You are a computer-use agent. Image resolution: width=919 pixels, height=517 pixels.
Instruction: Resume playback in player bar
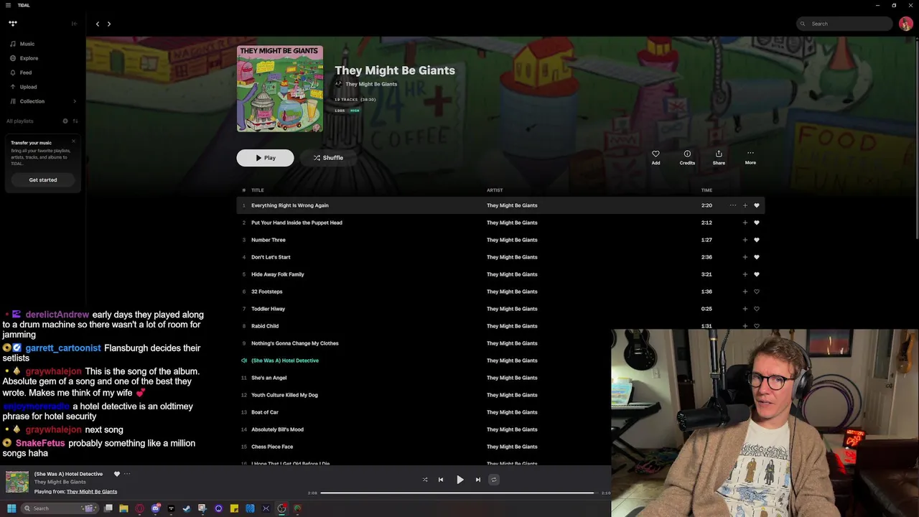coord(460,480)
